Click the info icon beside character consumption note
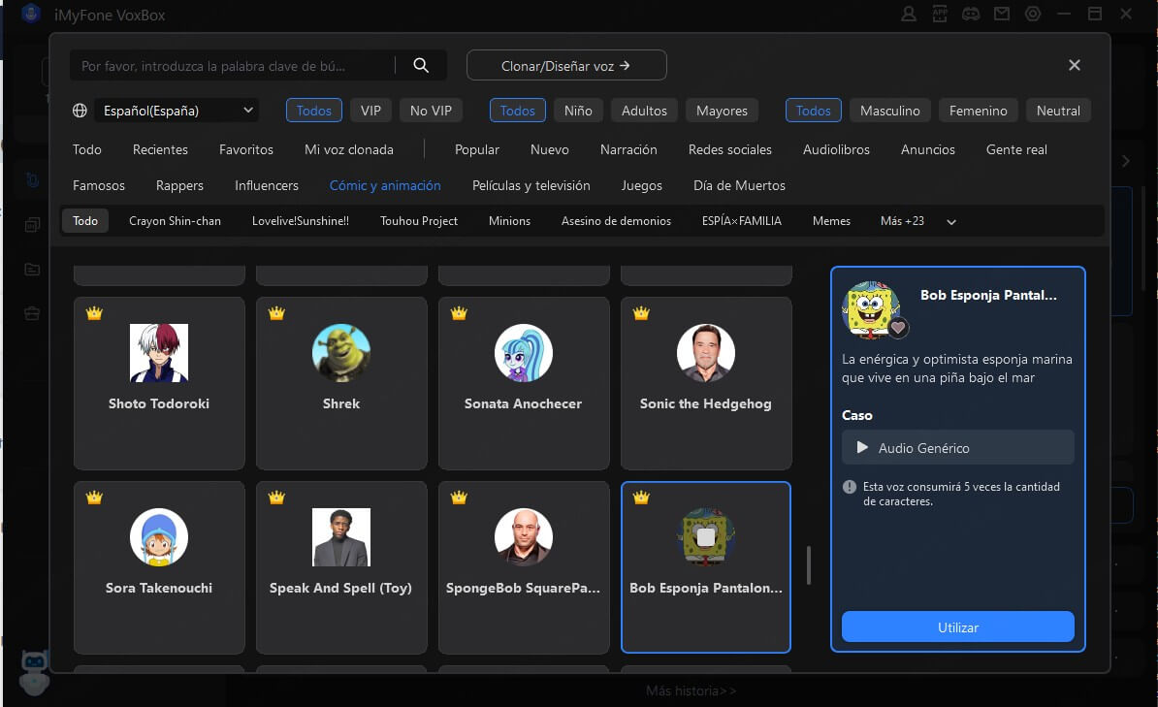Image resolution: width=1158 pixels, height=707 pixels. click(850, 487)
